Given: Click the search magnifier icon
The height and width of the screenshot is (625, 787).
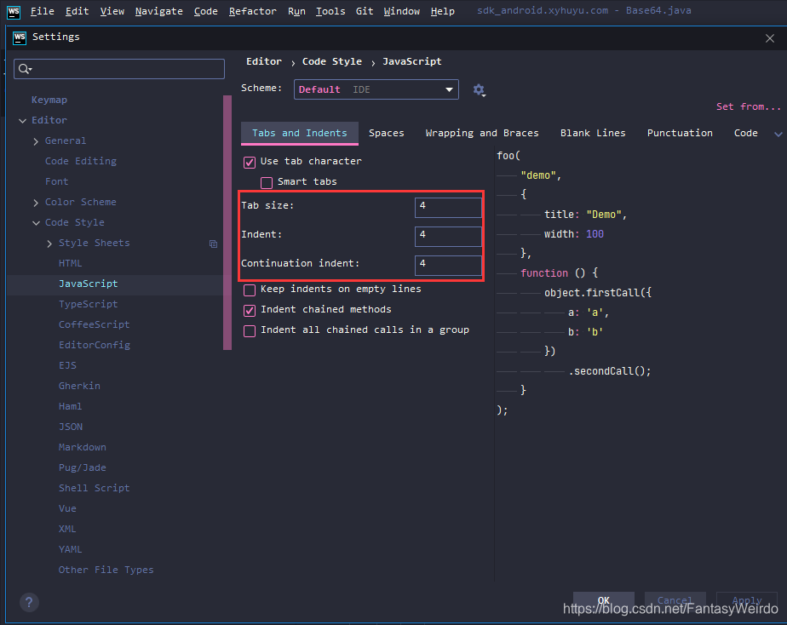Looking at the screenshot, I should coord(25,69).
